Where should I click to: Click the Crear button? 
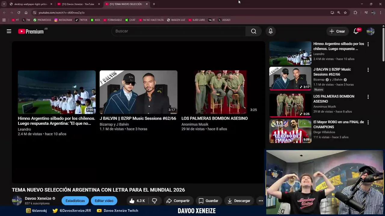pos(337,31)
